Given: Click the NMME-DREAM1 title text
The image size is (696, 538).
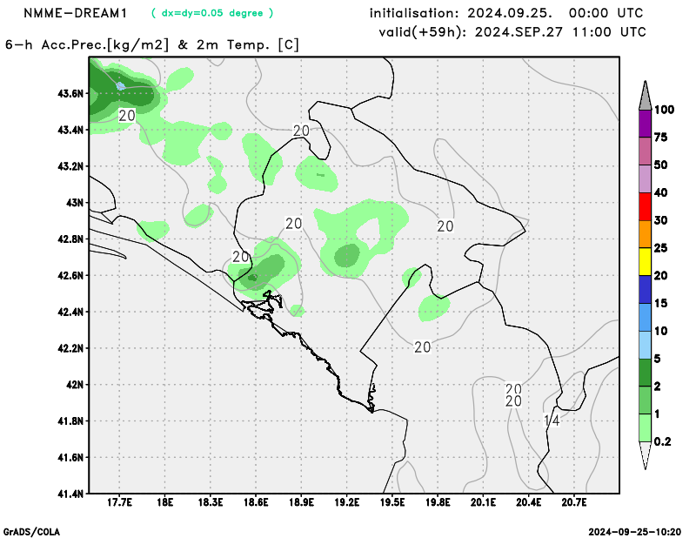Looking at the screenshot, I should pyautogui.click(x=75, y=13).
